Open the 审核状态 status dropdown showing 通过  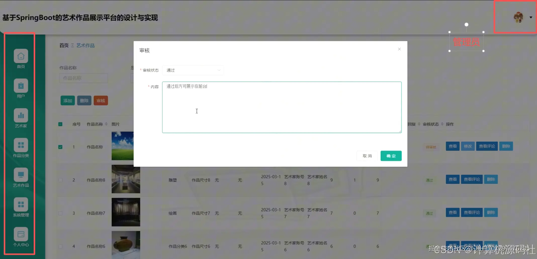(x=193, y=70)
